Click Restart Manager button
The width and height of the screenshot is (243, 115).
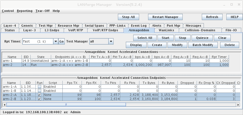tap(165, 17)
